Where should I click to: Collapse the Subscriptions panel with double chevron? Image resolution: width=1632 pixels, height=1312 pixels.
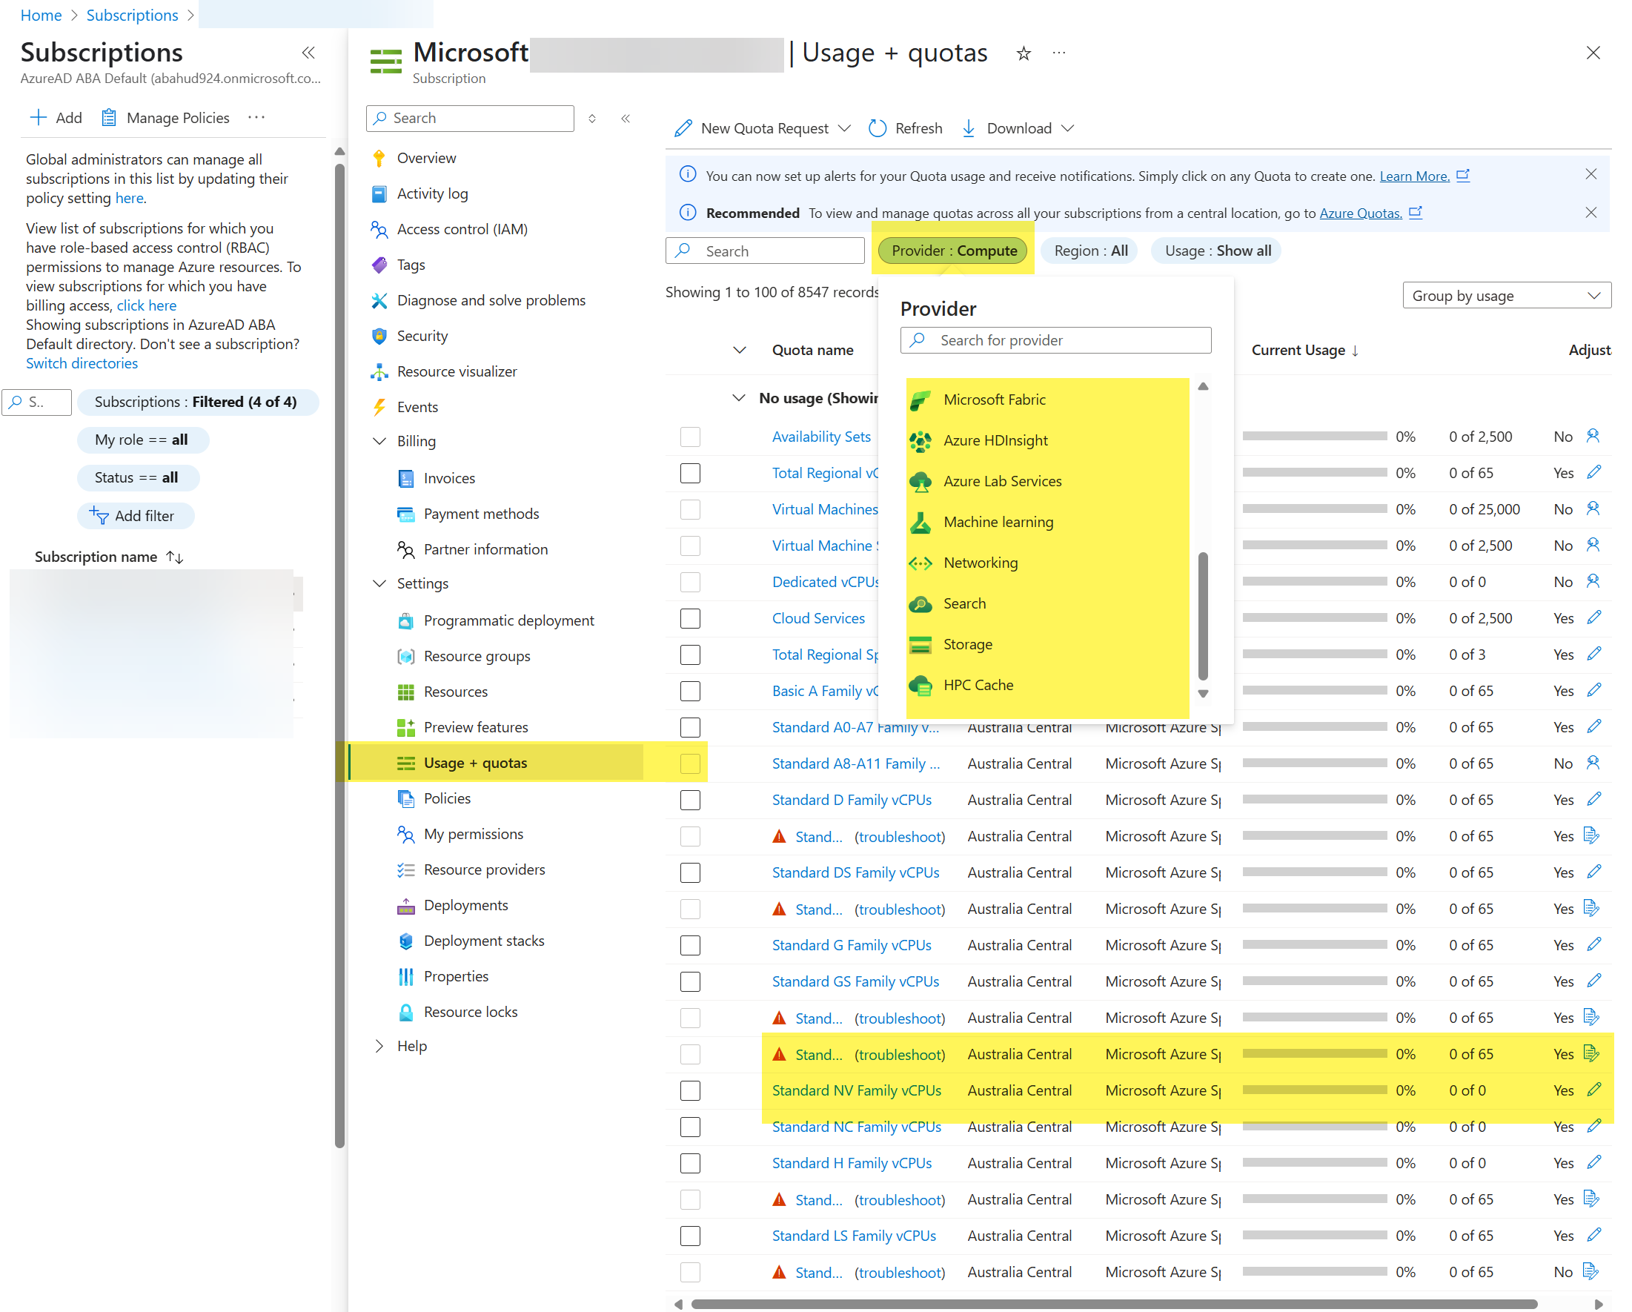pos(308,53)
